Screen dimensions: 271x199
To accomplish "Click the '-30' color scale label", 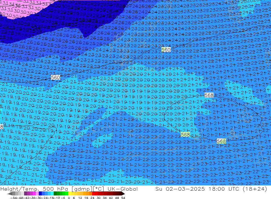I will pyautogui.click(x=38, y=198).
